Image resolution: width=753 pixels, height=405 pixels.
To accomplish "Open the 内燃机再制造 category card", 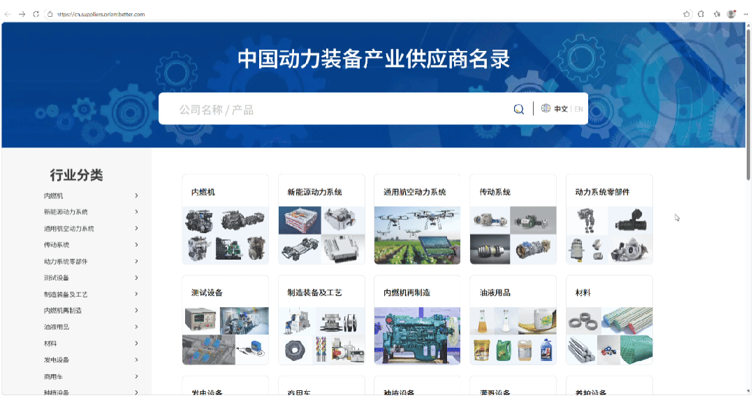I will point(417,320).
